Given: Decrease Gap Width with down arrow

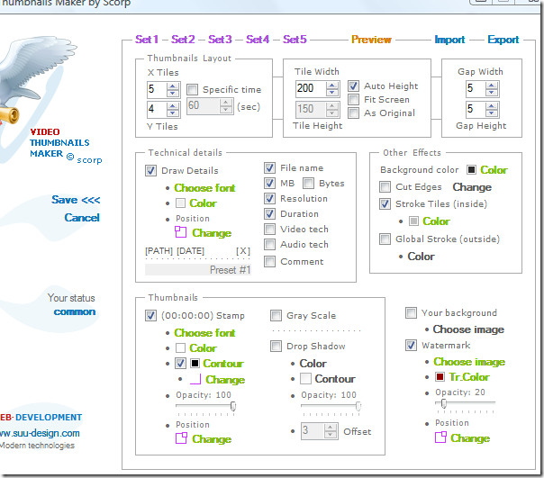Looking at the screenshot, I should click(x=491, y=93).
